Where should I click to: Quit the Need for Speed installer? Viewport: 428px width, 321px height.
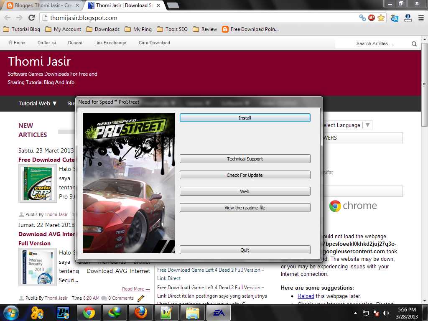(x=245, y=250)
